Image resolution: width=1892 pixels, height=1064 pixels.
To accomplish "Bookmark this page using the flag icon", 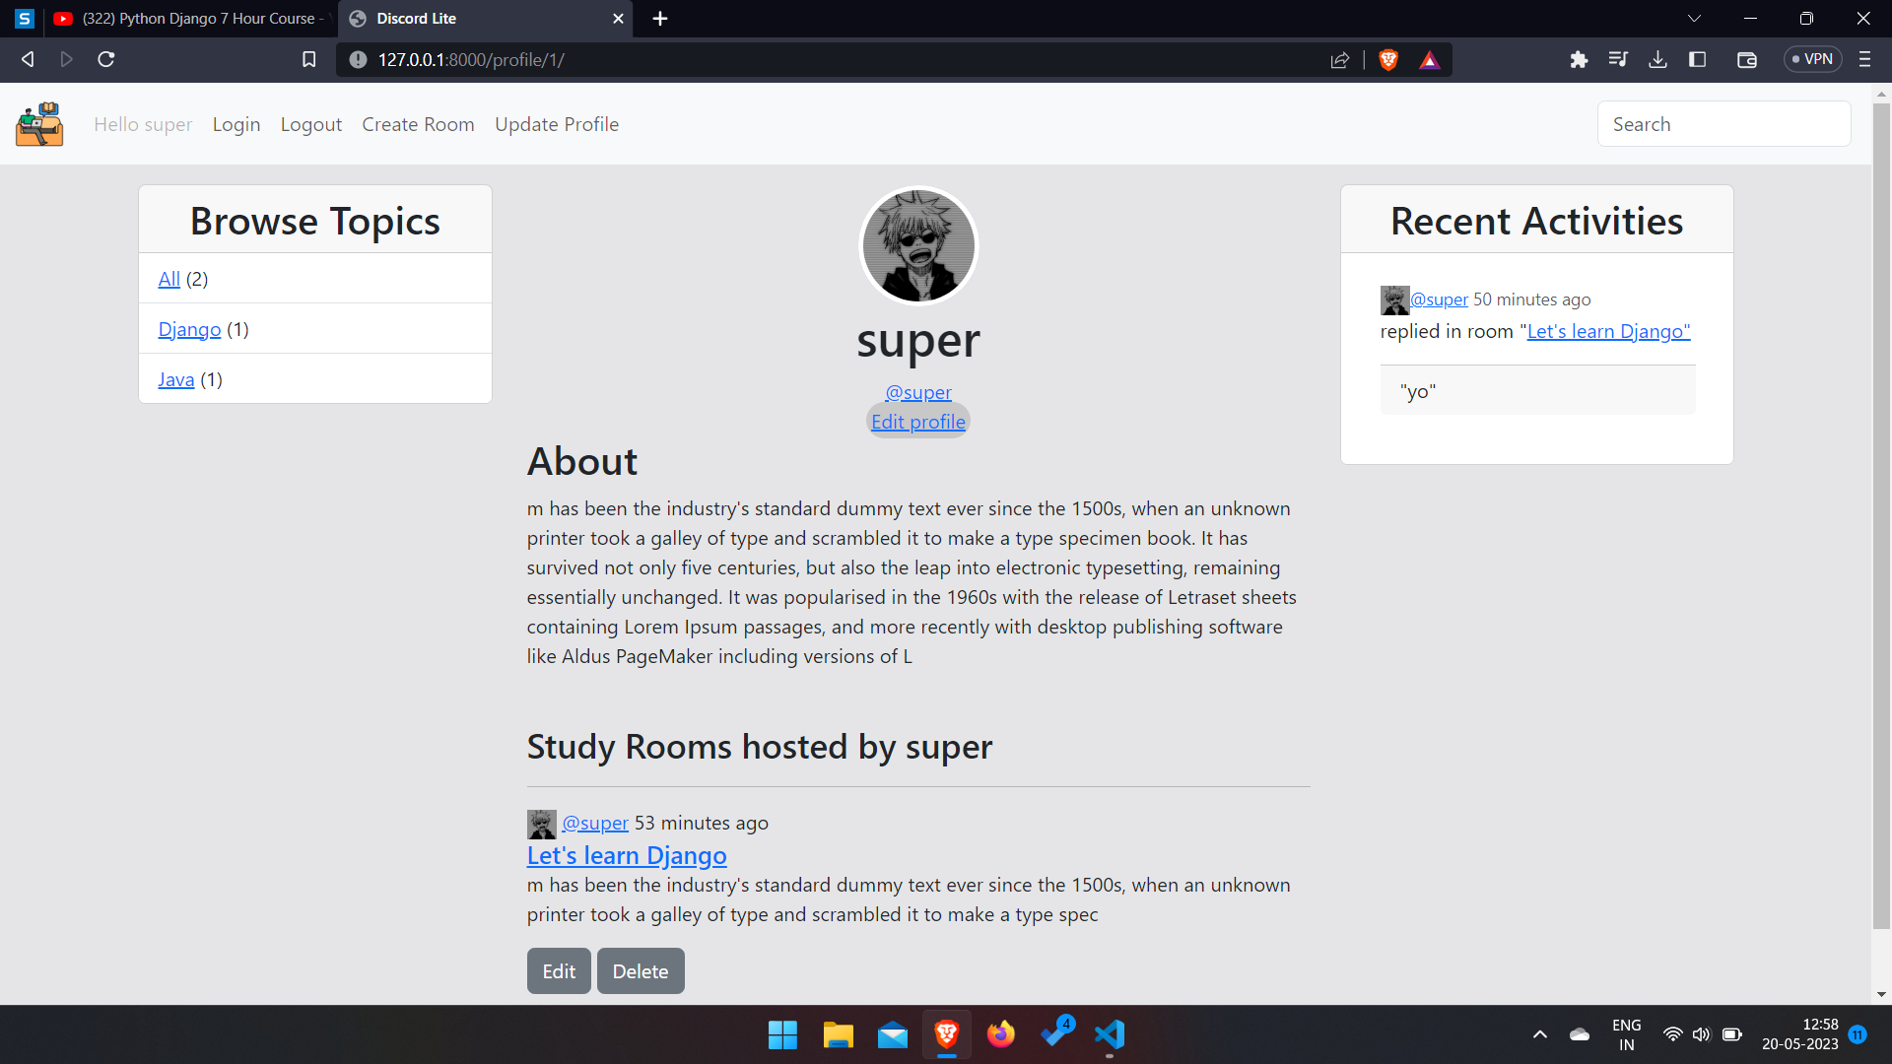I will [x=308, y=59].
